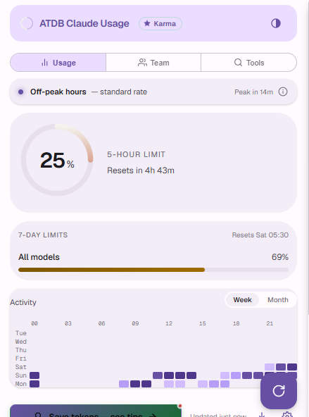Click the settings gear icon at bottom
The height and width of the screenshot is (417, 309).
287,414
